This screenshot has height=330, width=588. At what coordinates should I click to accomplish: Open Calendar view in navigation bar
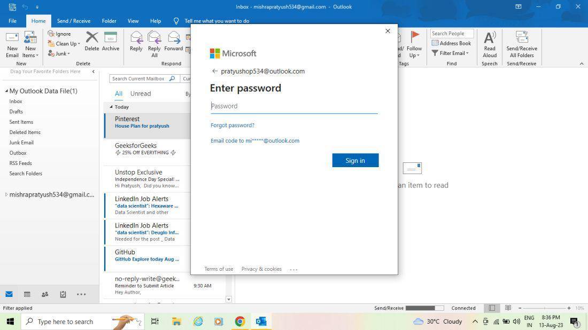(x=27, y=294)
